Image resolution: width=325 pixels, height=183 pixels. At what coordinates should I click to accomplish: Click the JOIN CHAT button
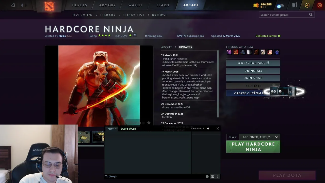pyautogui.click(x=253, y=78)
